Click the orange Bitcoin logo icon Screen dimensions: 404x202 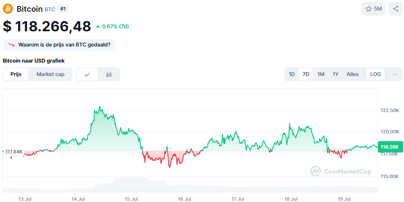8,9
